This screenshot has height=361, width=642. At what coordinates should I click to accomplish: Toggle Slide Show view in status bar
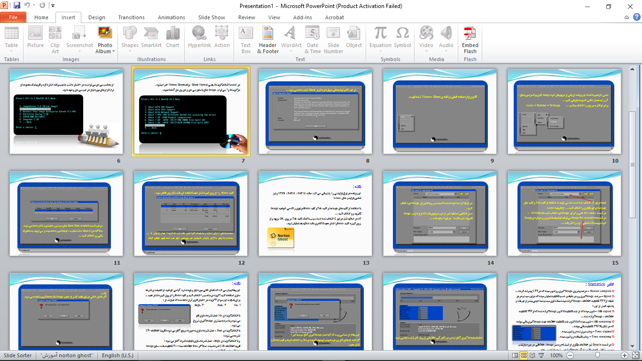click(x=540, y=355)
